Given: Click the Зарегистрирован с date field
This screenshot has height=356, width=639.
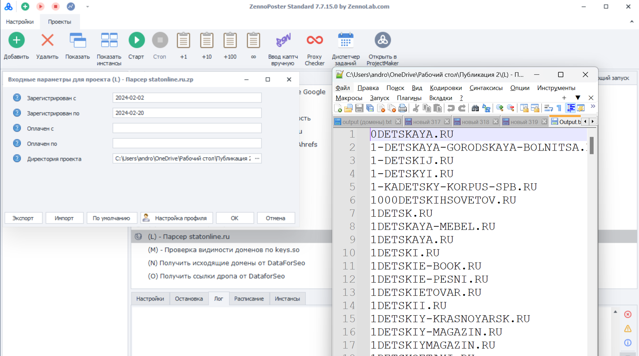Looking at the screenshot, I should (x=187, y=98).
